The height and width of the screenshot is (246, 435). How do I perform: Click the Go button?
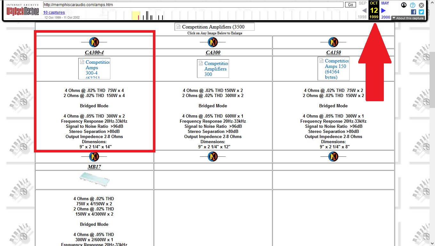click(x=351, y=5)
